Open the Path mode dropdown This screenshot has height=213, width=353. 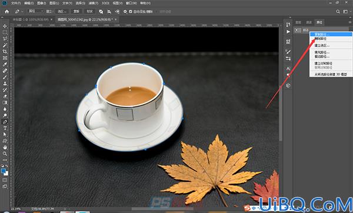click(36, 11)
